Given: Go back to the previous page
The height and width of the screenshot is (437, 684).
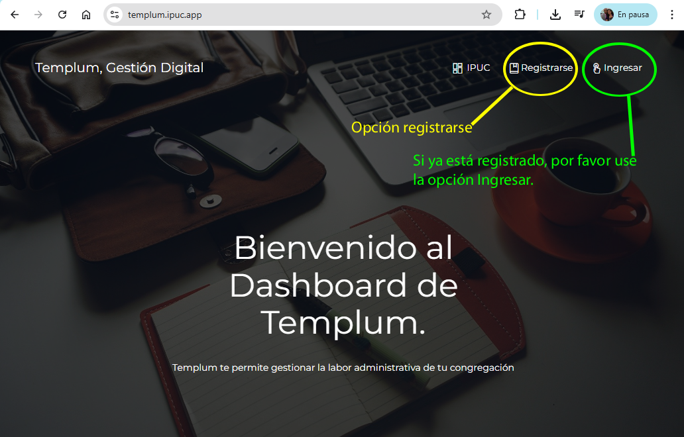Looking at the screenshot, I should pyautogui.click(x=15, y=15).
